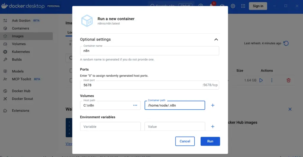Screen dimensions: 303x157
Task: Click the Models icon in sidebar
Action: tap(5, 71)
